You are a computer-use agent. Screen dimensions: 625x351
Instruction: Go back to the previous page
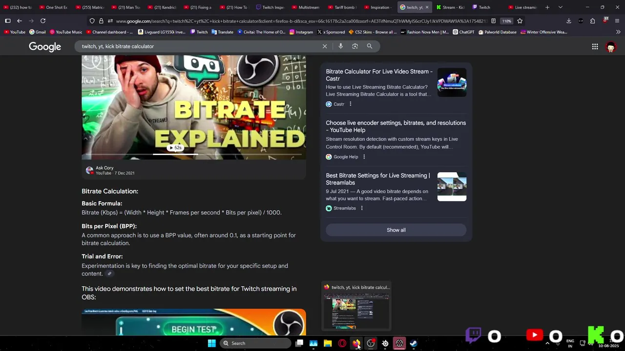[20, 21]
